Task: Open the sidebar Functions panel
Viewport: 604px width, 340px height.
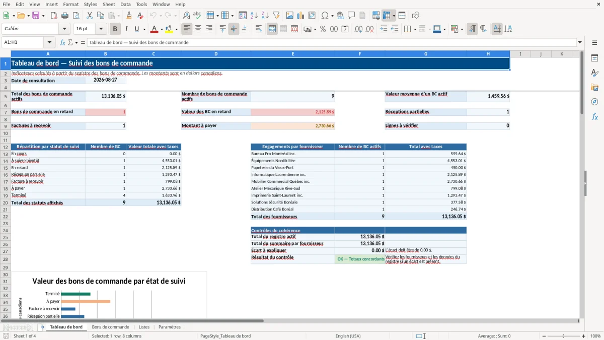Action: 594,116
